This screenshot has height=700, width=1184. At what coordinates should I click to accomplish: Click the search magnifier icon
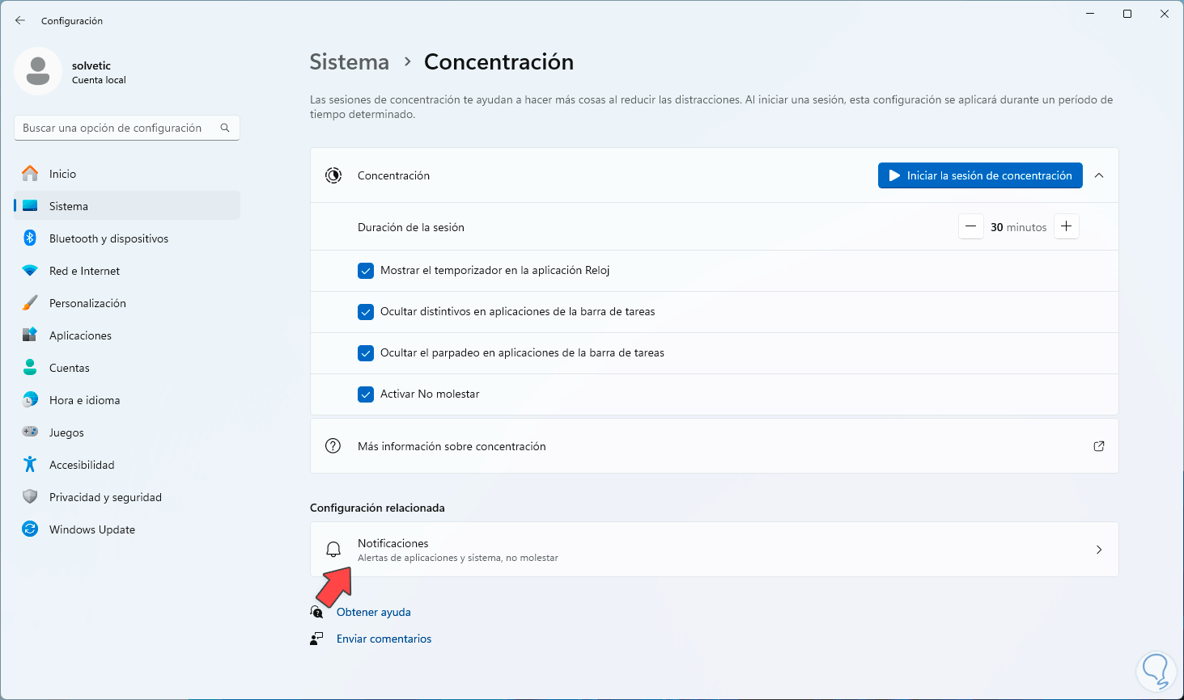[225, 128]
